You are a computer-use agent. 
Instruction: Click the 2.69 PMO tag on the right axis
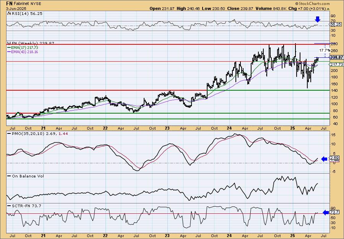point(335,158)
